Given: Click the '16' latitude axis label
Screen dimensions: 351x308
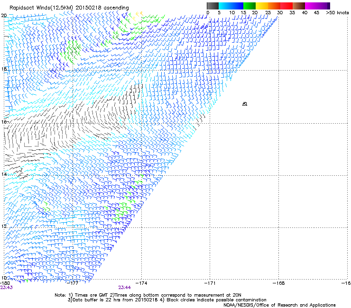Looking at the screenshot, I should point(4,122).
